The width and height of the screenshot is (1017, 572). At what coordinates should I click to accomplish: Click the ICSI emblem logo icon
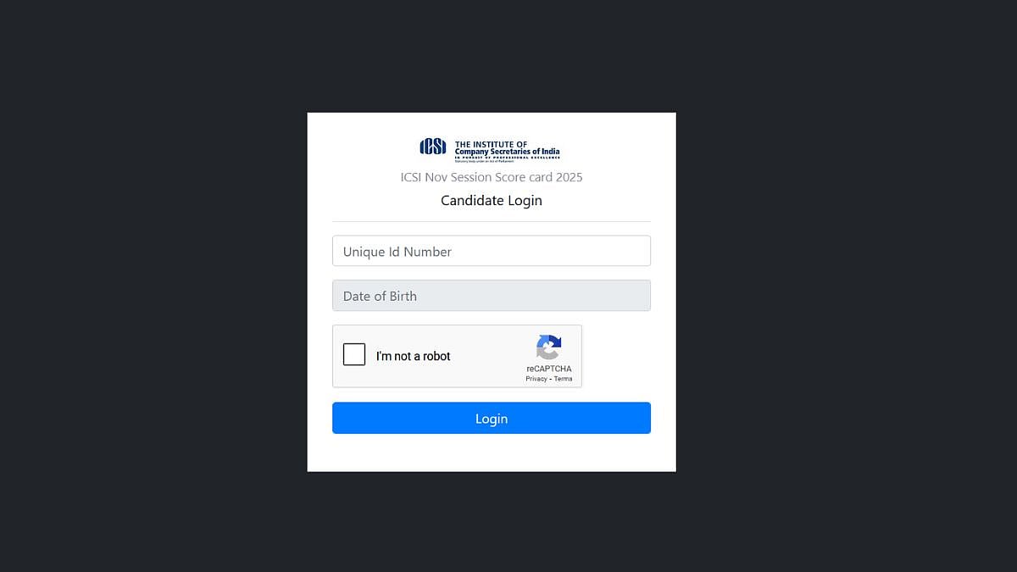[433, 147]
